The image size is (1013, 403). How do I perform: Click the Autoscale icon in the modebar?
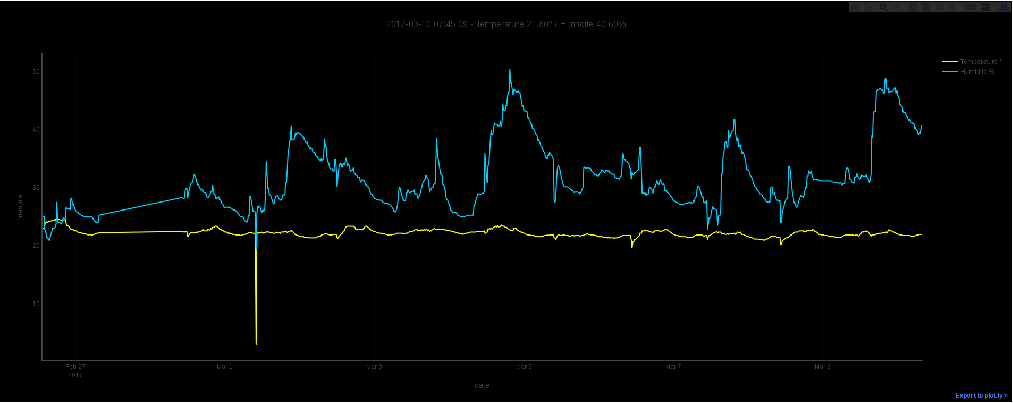(939, 7)
